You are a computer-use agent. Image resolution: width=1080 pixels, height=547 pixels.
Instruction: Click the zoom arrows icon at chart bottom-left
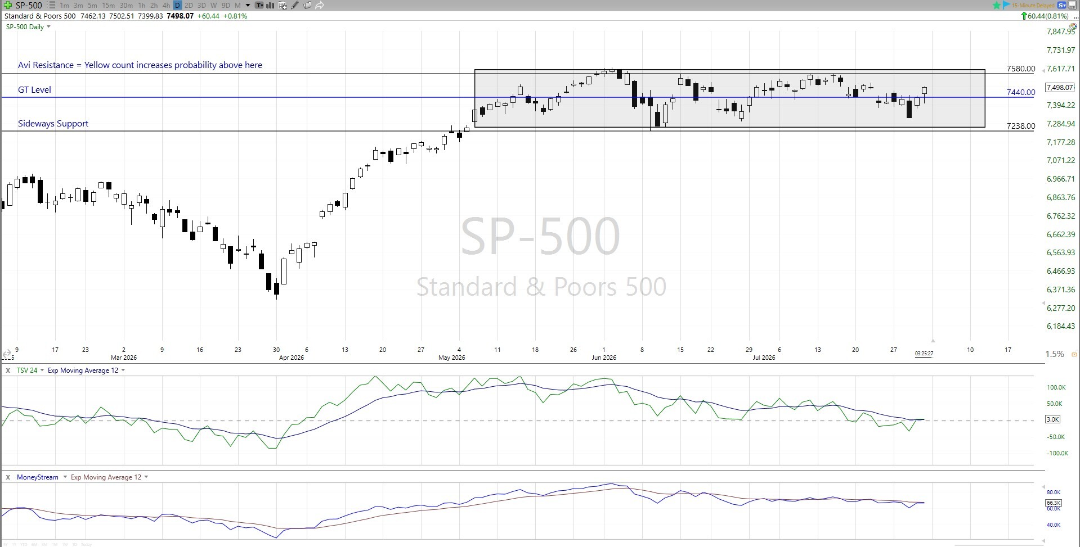tap(7, 355)
